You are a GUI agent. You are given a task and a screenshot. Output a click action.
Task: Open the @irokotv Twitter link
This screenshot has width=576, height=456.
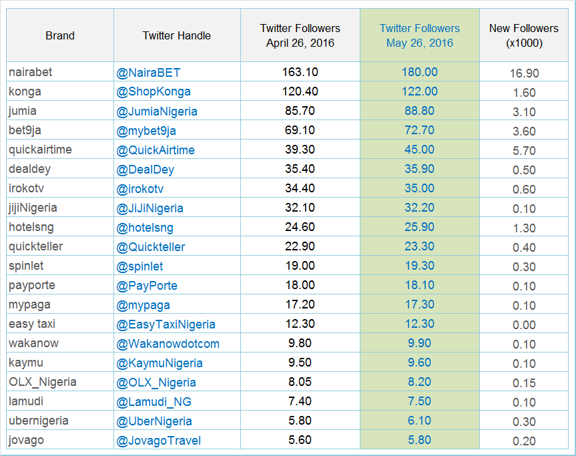(139, 189)
